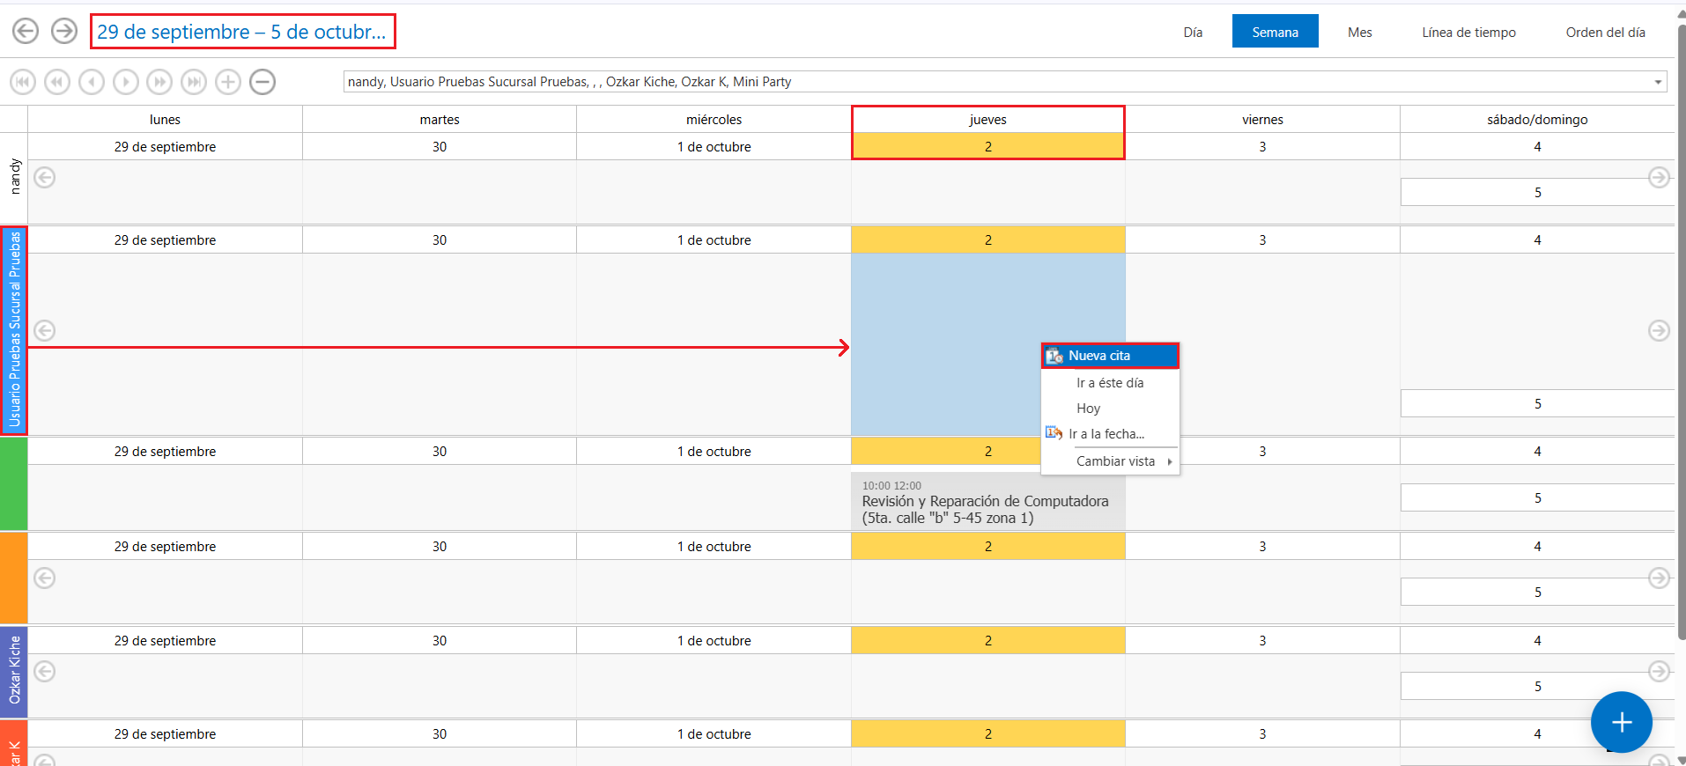1686x766 pixels.
Task: Select Hoy in the context menu
Action: [1089, 409]
